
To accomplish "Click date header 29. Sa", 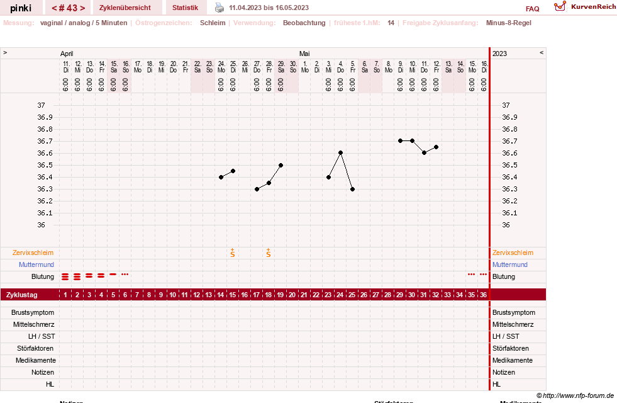I will (281, 67).
